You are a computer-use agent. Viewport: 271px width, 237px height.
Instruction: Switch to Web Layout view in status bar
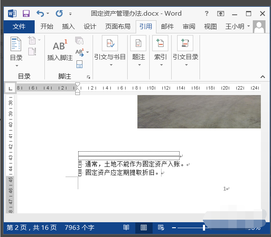click(x=161, y=228)
